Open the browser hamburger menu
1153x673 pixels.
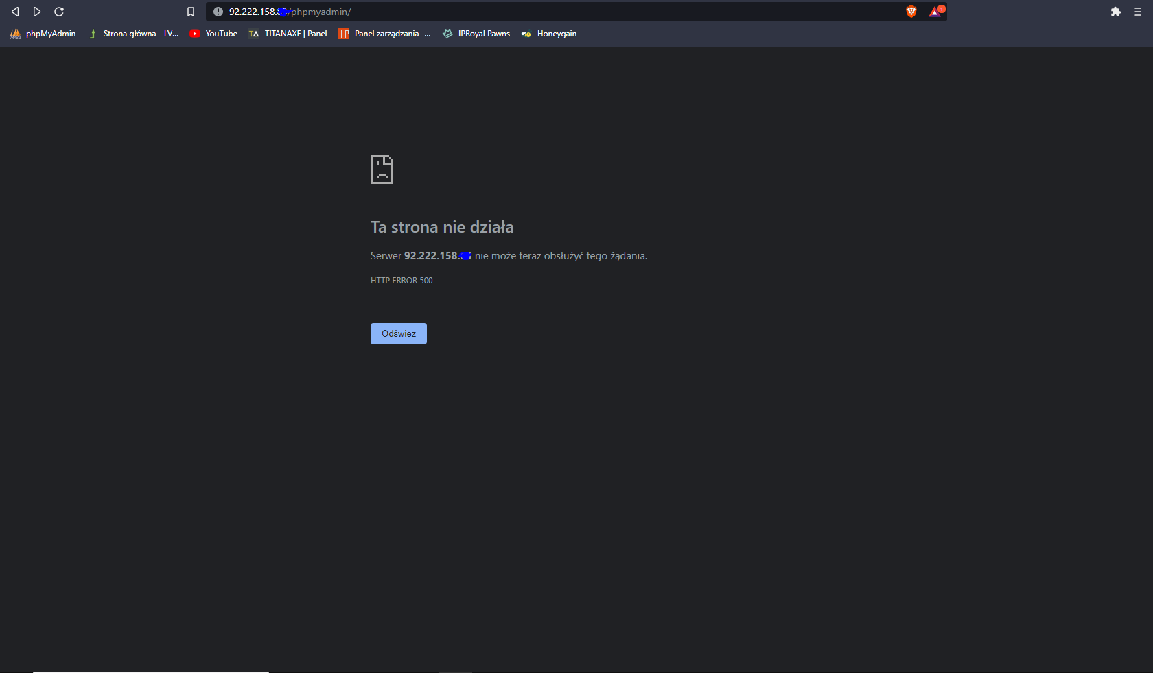click(1138, 12)
